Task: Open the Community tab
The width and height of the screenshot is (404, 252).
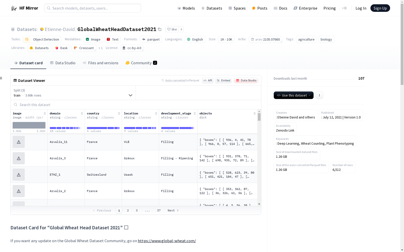Action: coord(141,63)
